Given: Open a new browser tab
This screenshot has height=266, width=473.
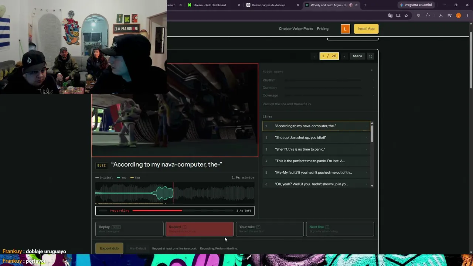Looking at the screenshot, I should [365, 5].
